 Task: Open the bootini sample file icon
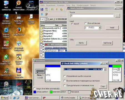pyautogui.click(x=31, y=19)
